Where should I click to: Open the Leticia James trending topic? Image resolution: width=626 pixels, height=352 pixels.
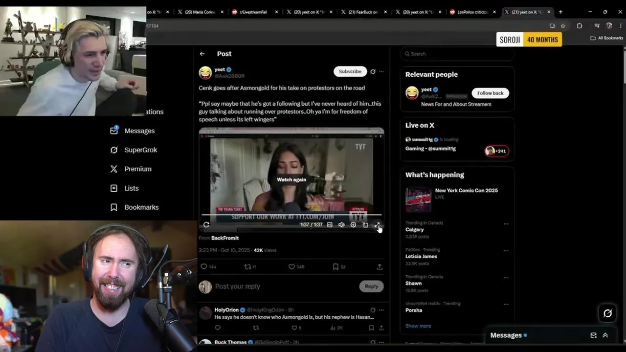[x=421, y=256]
